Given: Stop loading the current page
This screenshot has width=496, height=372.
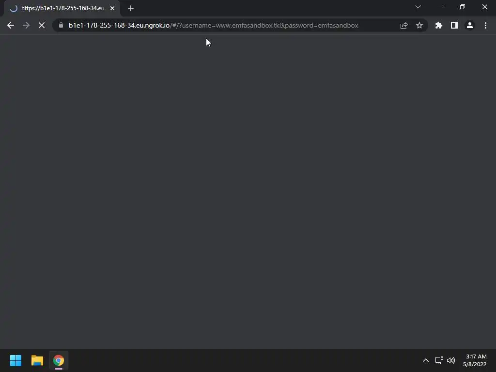Looking at the screenshot, I should tap(42, 25).
